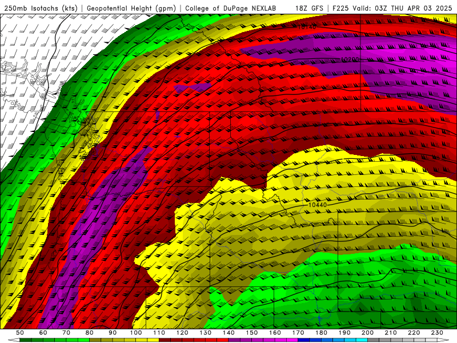Click the right arrow end of the color bar
The image size is (457, 343).
click(x=443, y=340)
